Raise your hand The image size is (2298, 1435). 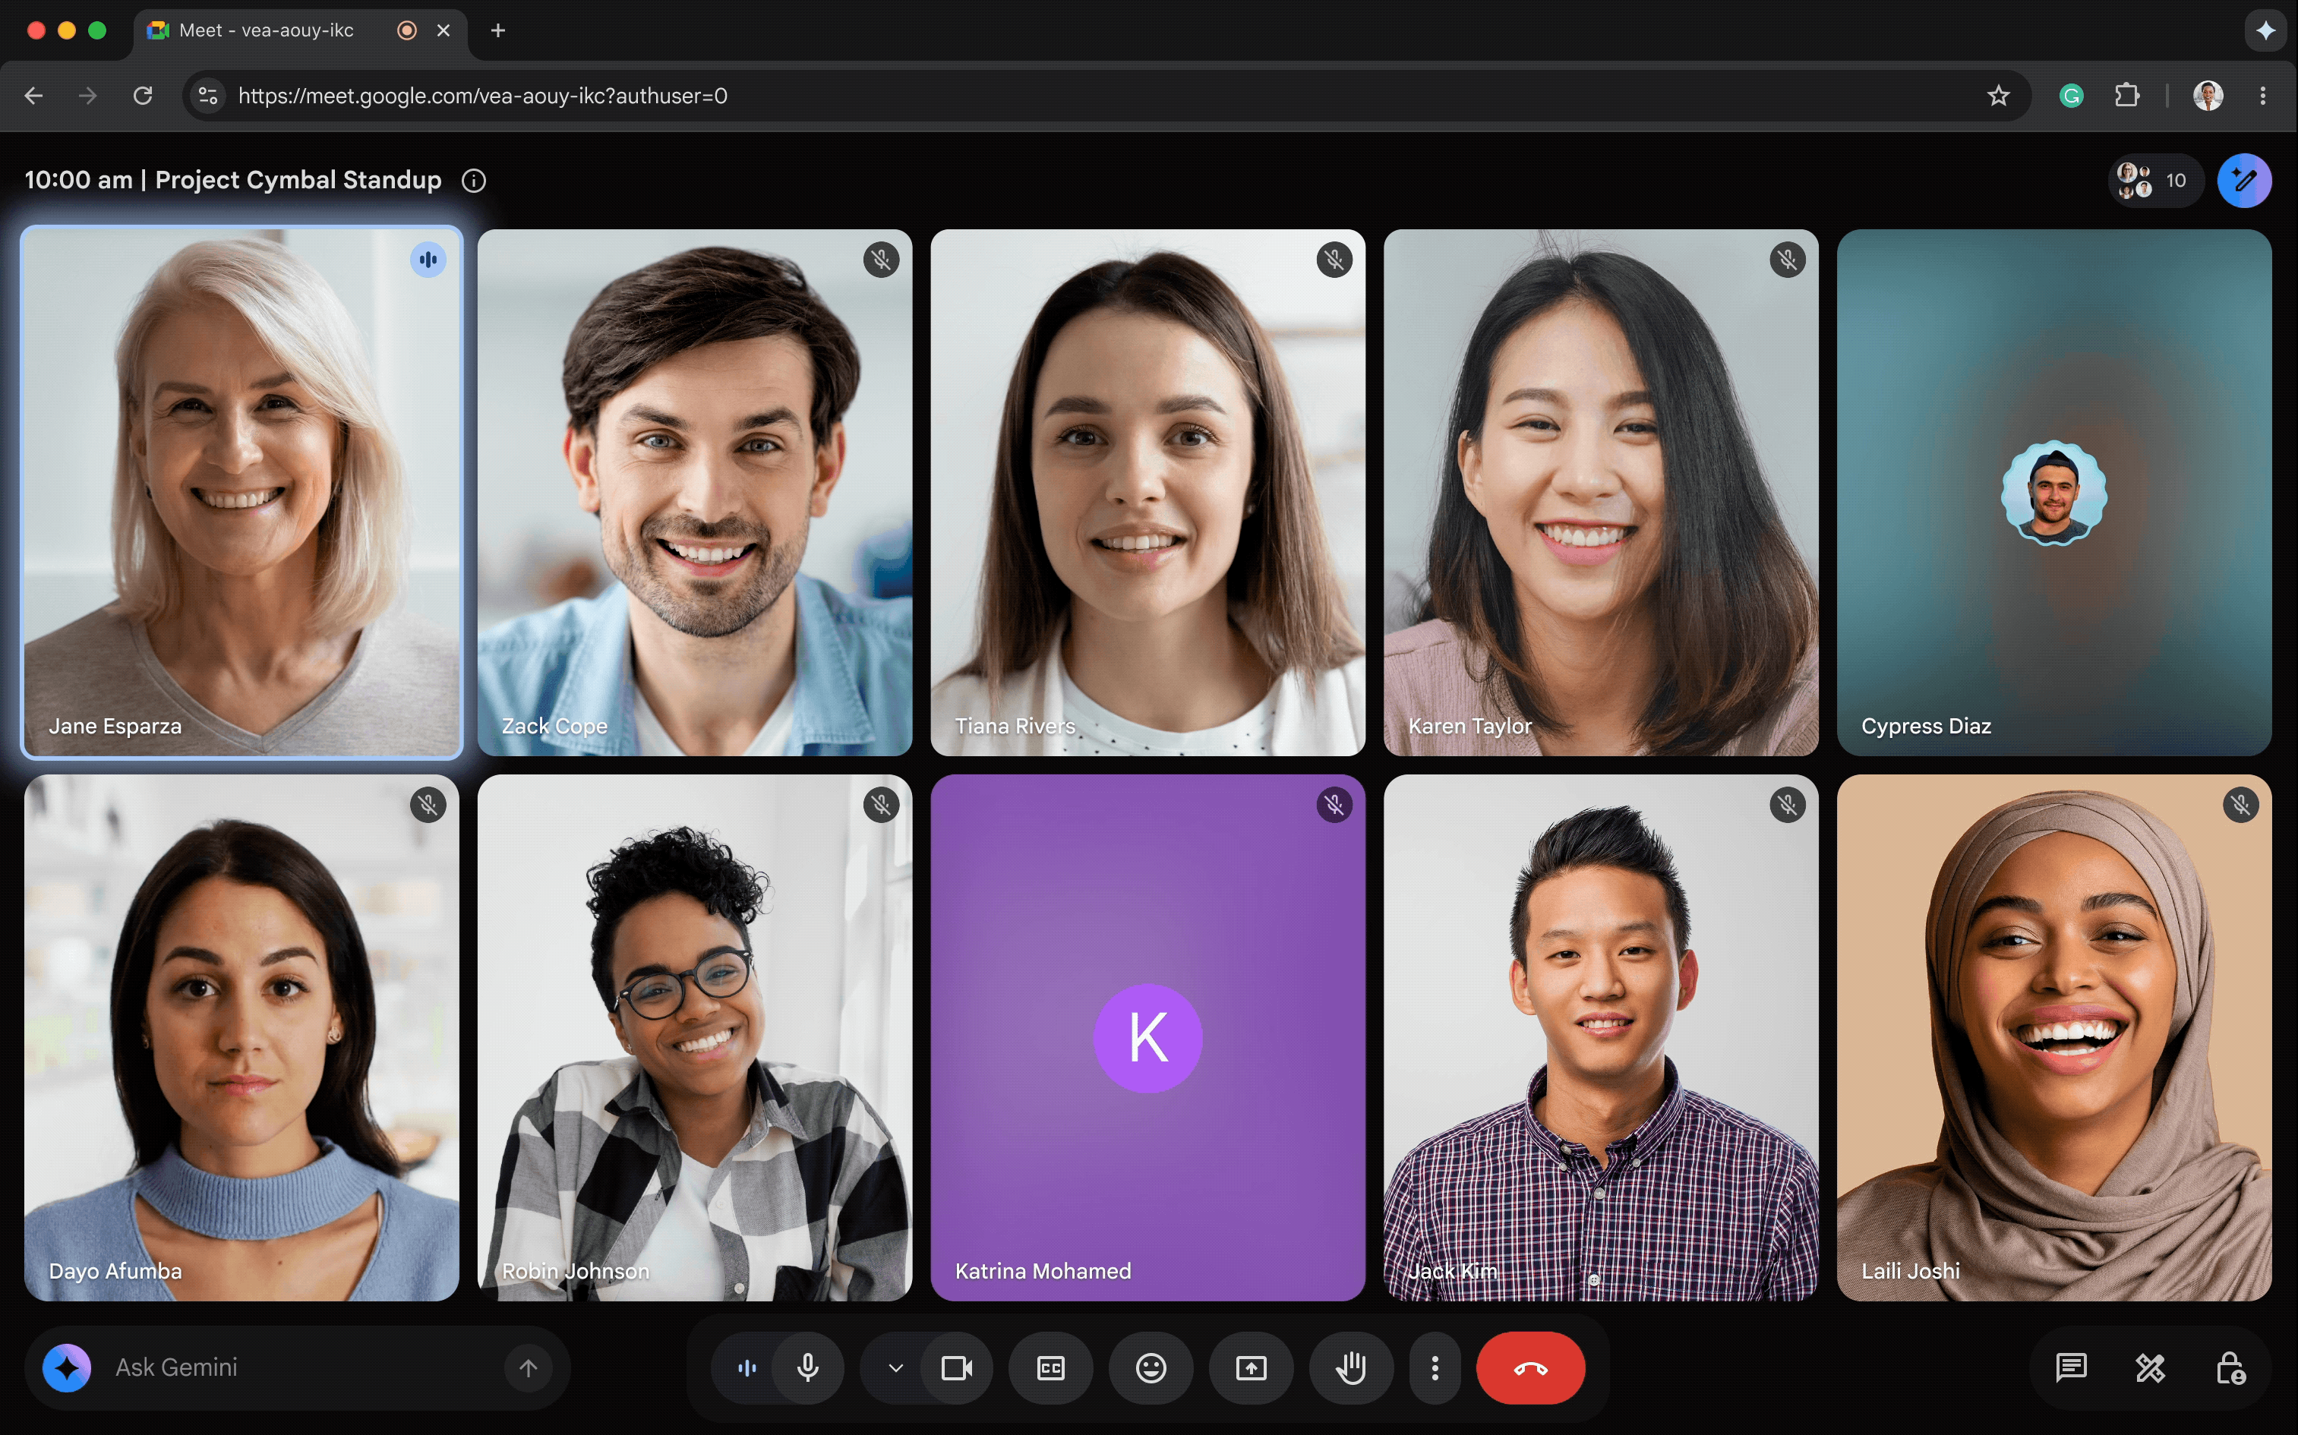1352,1367
